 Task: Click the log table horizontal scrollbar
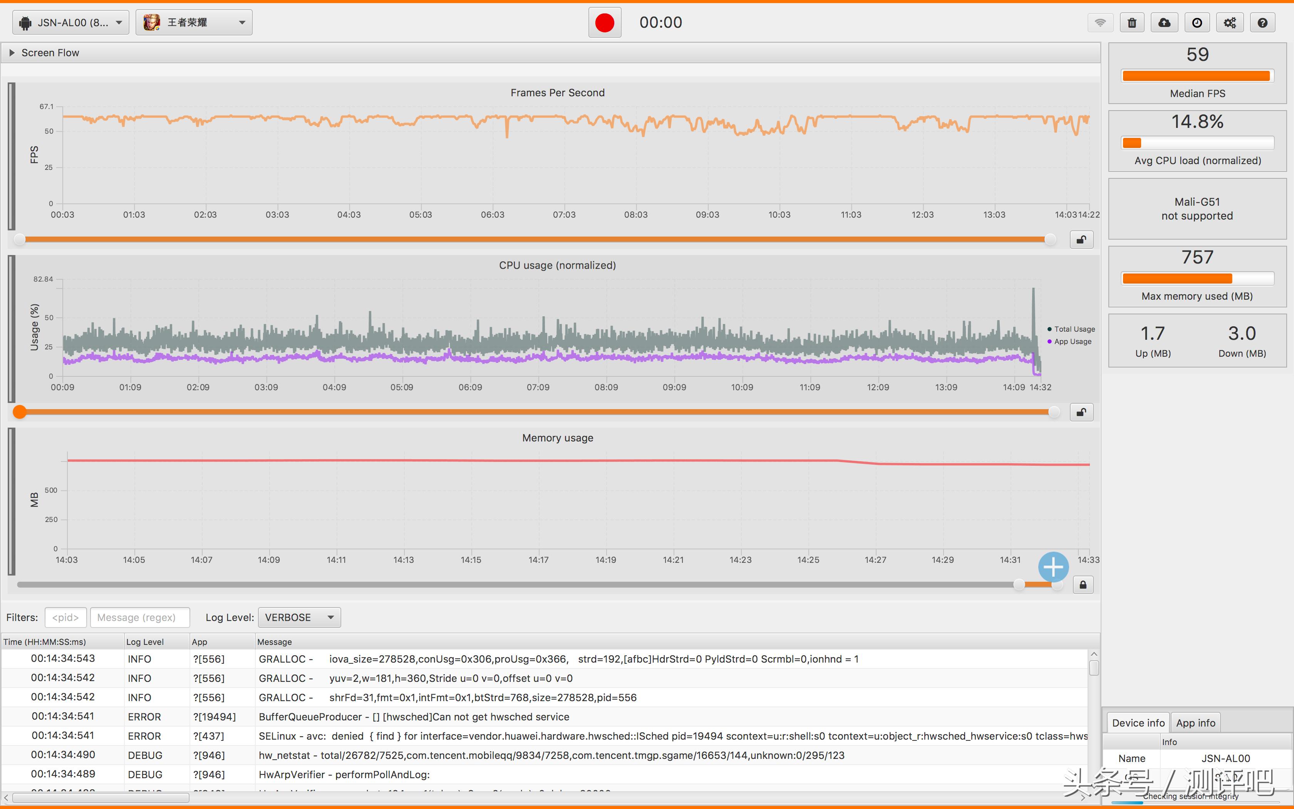[x=101, y=798]
